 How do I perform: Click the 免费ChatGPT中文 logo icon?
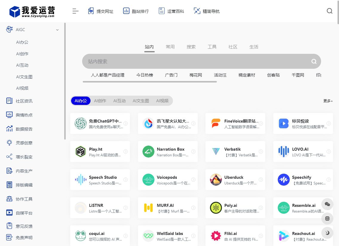tap(81, 123)
